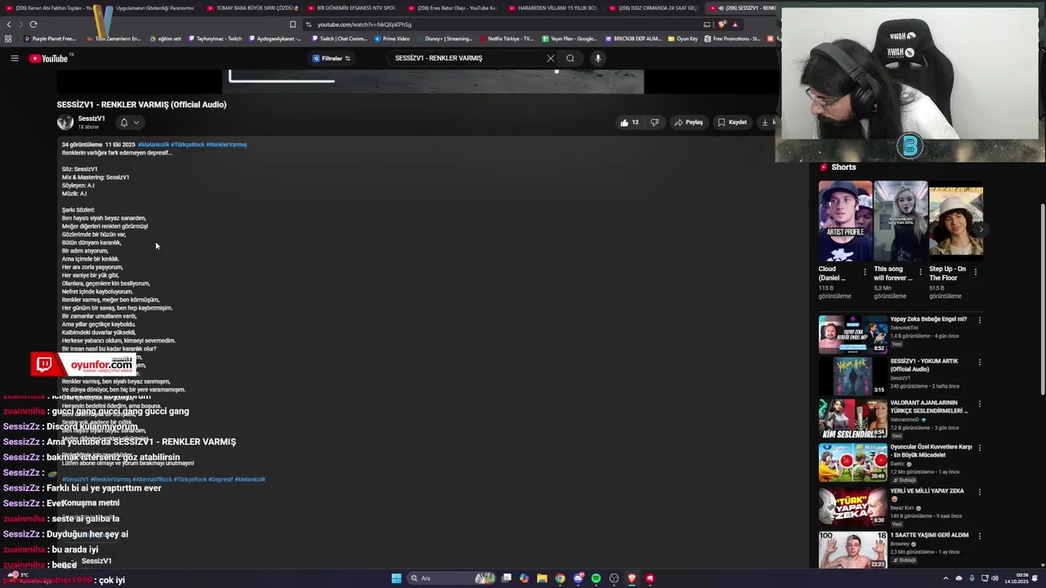
Task: Open the YouTube hamburger guide menu
Action: tap(14, 58)
